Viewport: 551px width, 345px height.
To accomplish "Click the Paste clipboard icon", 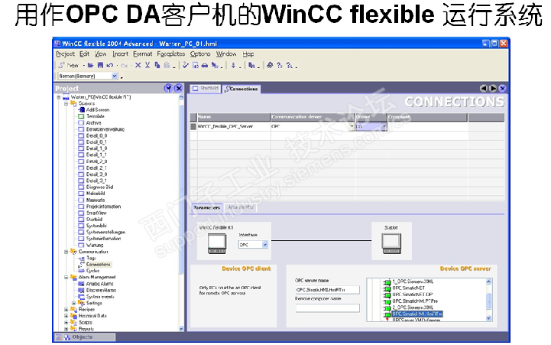I will coord(167,66).
